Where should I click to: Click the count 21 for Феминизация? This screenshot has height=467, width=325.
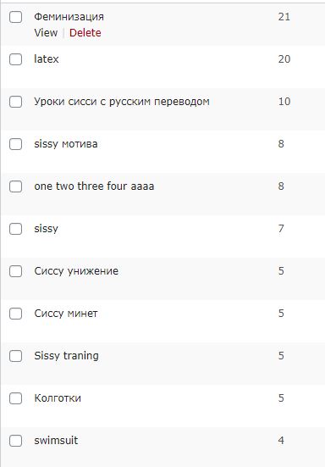(284, 17)
